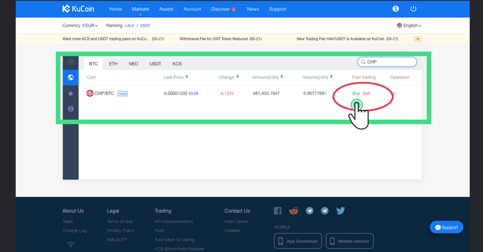Click the power logout icon
Image resolution: width=483 pixels, height=252 pixels.
[x=413, y=9]
